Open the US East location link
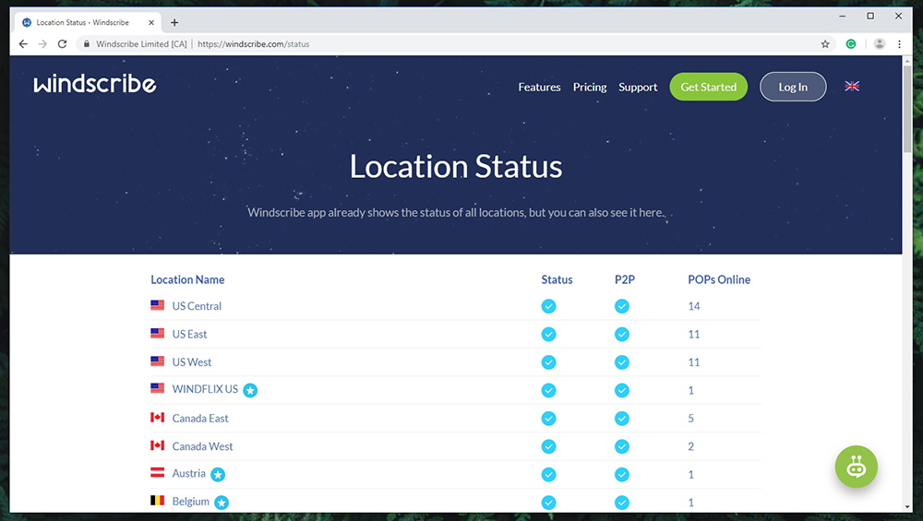The width and height of the screenshot is (923, 521). click(189, 335)
